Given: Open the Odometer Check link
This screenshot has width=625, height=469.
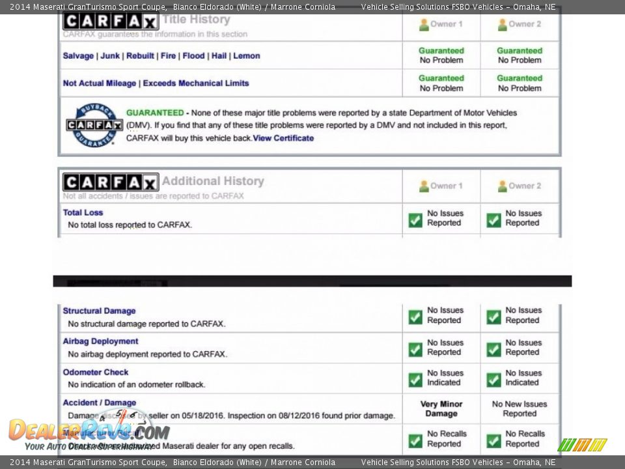Looking at the screenshot, I should [x=96, y=372].
